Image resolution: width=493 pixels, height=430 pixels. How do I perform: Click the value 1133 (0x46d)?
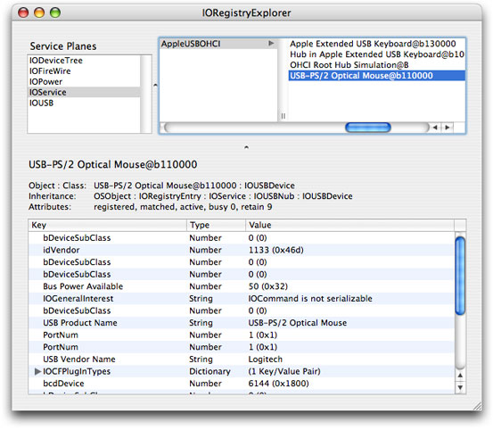pos(276,250)
